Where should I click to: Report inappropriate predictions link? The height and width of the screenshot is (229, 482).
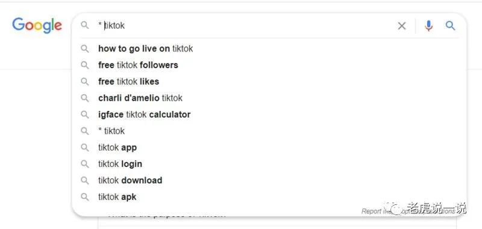pos(408,211)
